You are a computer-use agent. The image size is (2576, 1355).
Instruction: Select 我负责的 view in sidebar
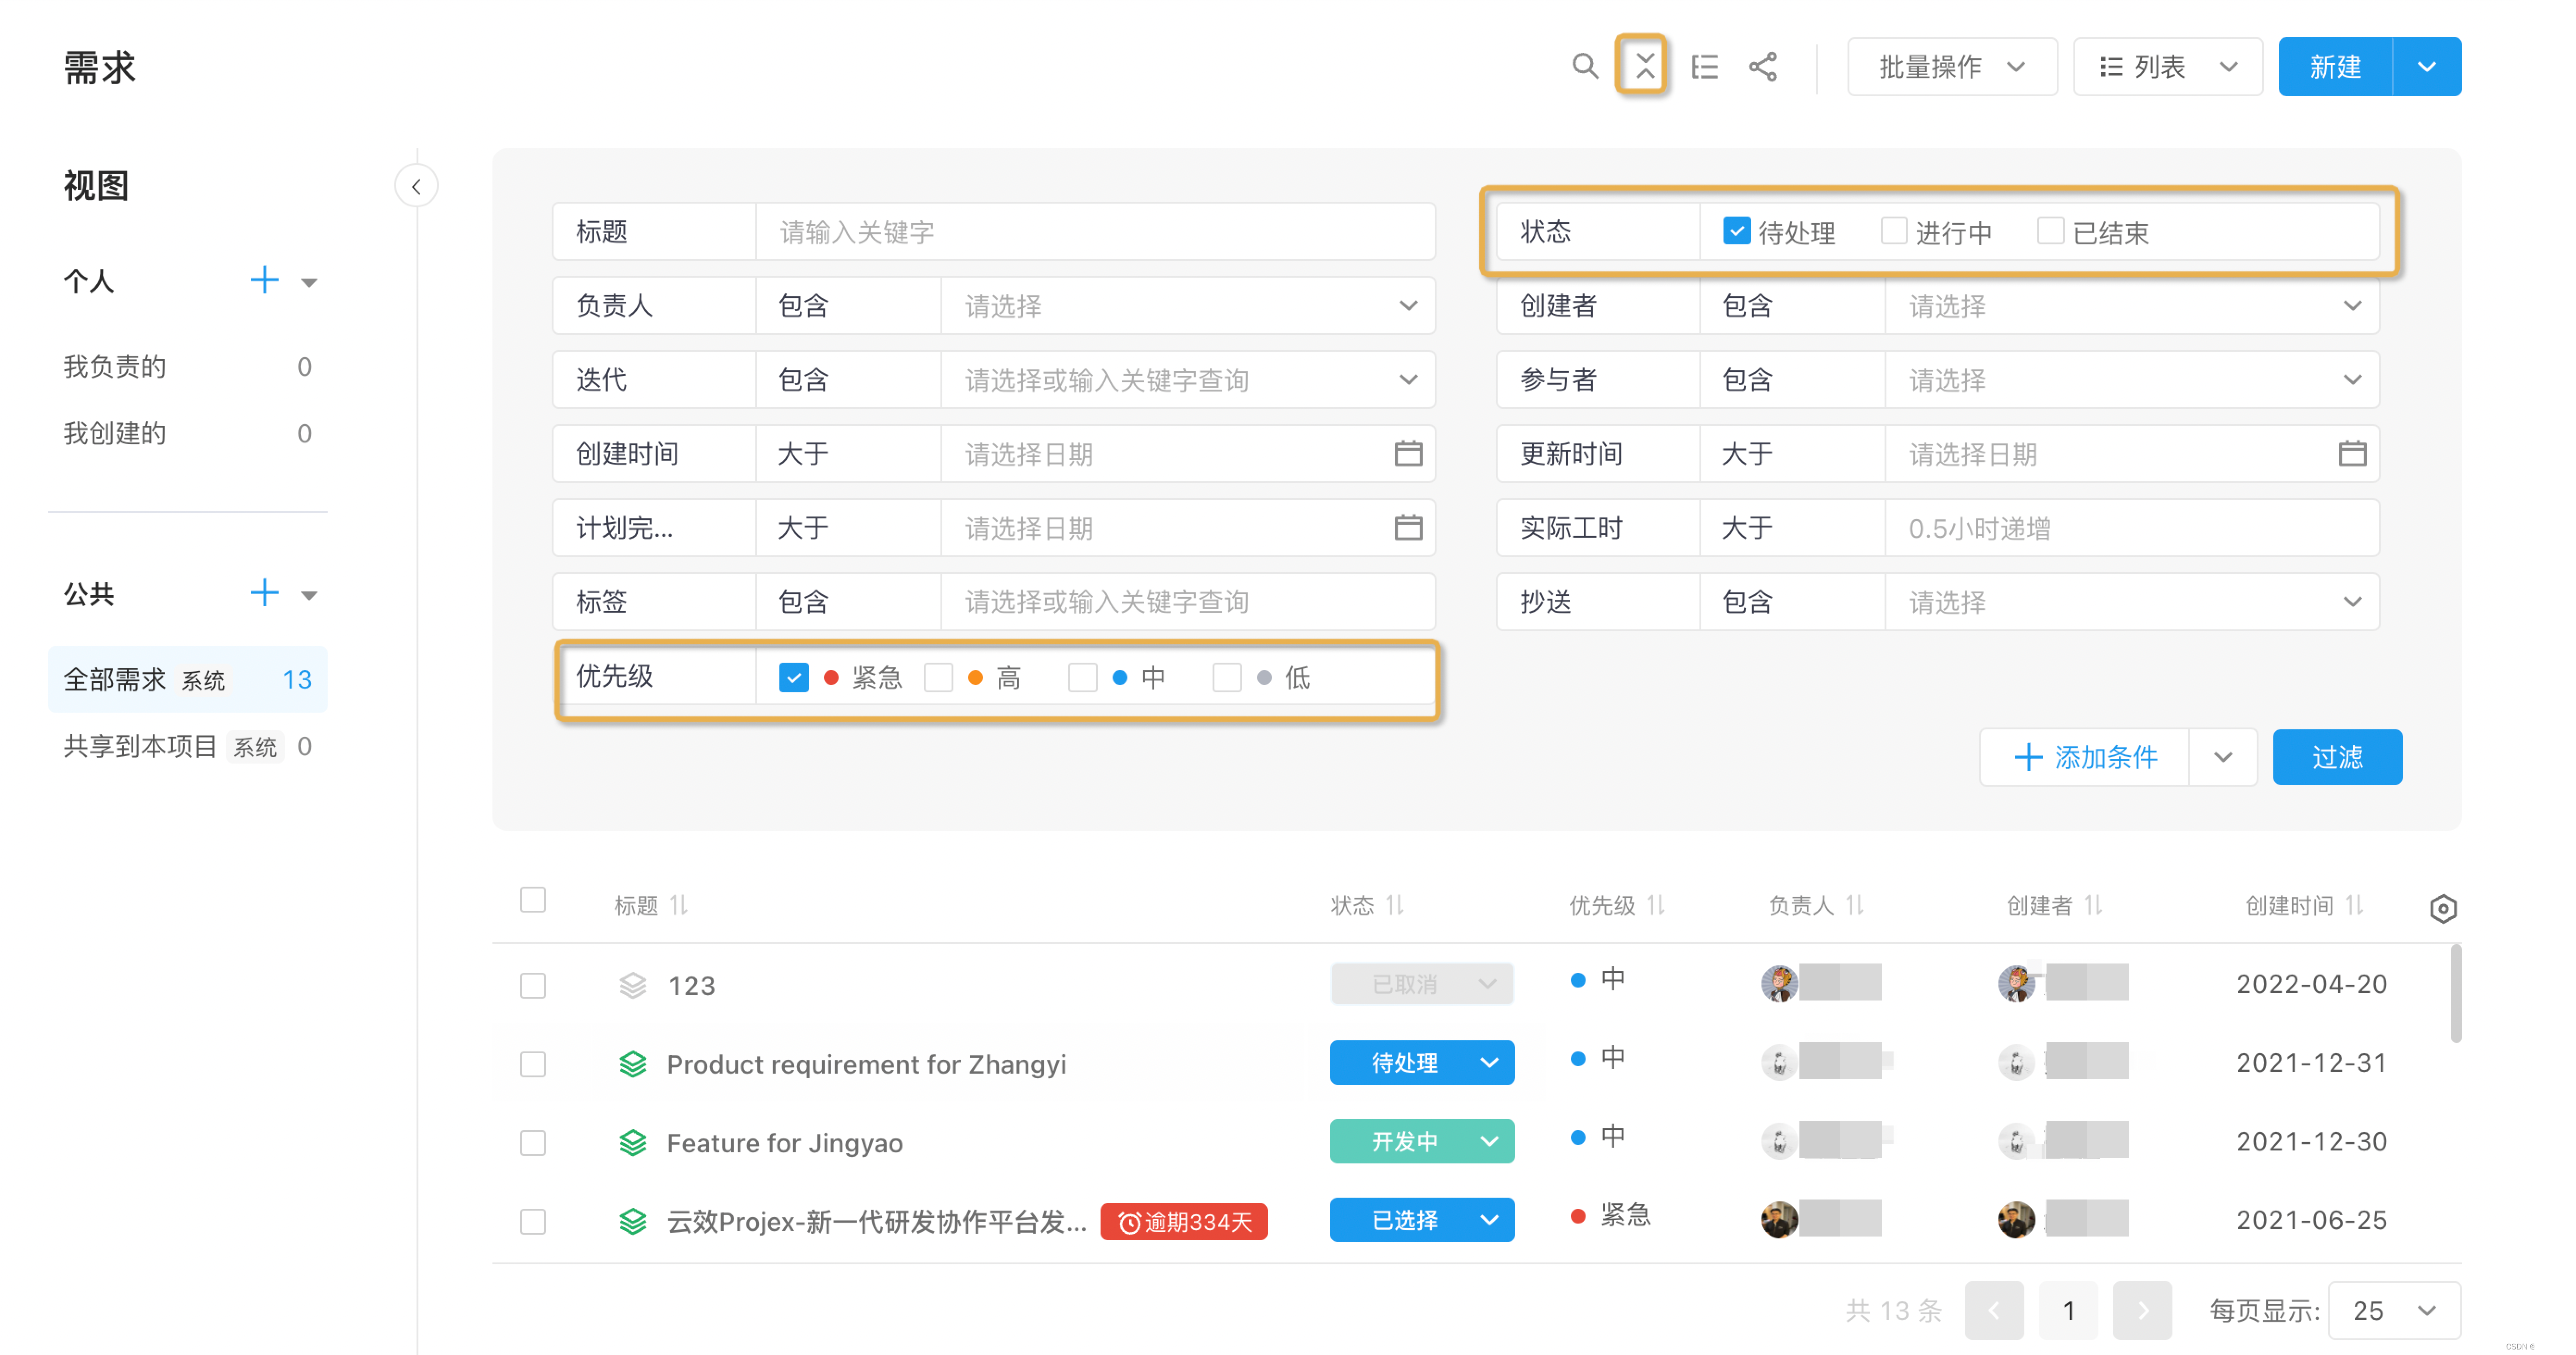click(115, 367)
